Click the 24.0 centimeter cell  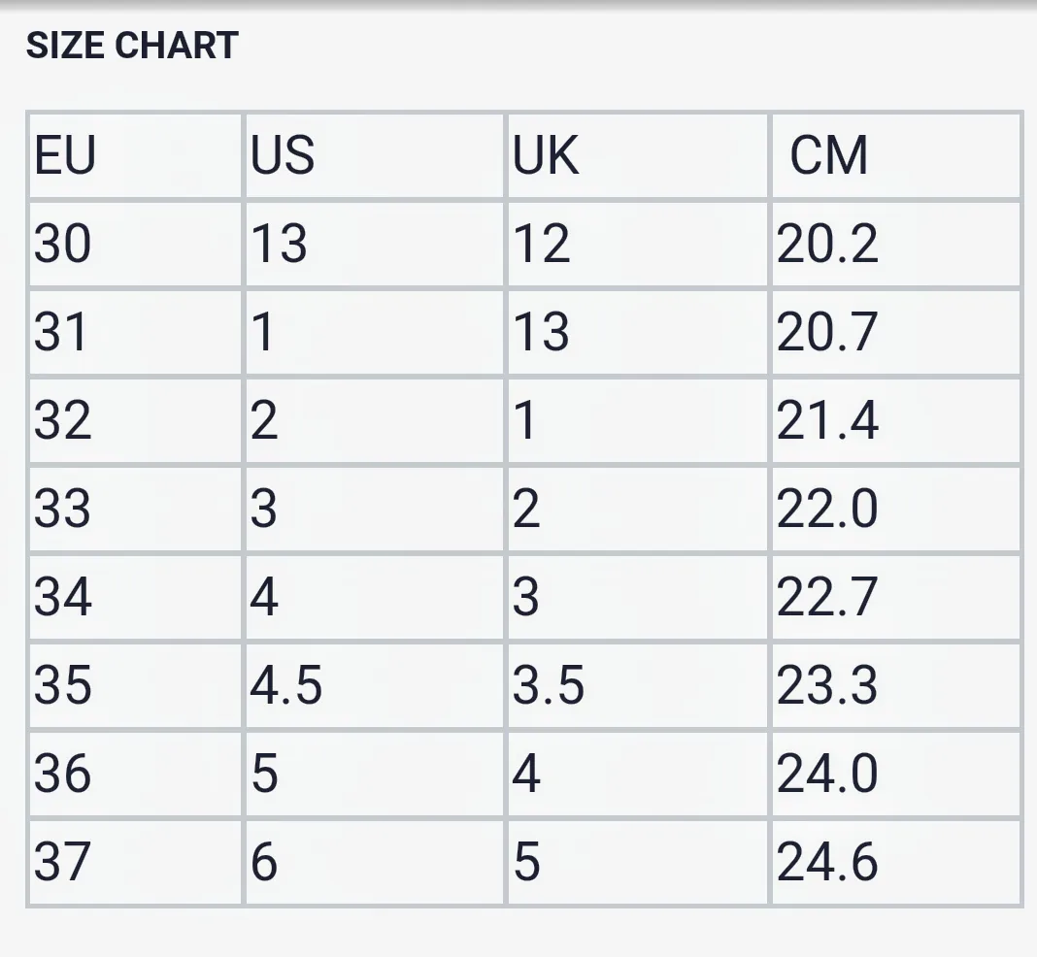coord(896,774)
